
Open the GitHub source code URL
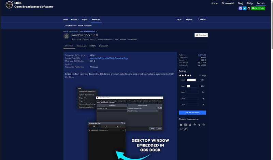(x=109, y=58)
